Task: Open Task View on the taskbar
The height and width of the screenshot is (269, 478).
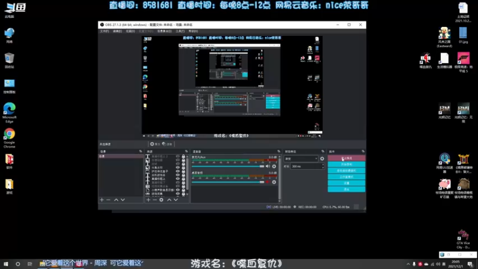Action: (x=29, y=264)
